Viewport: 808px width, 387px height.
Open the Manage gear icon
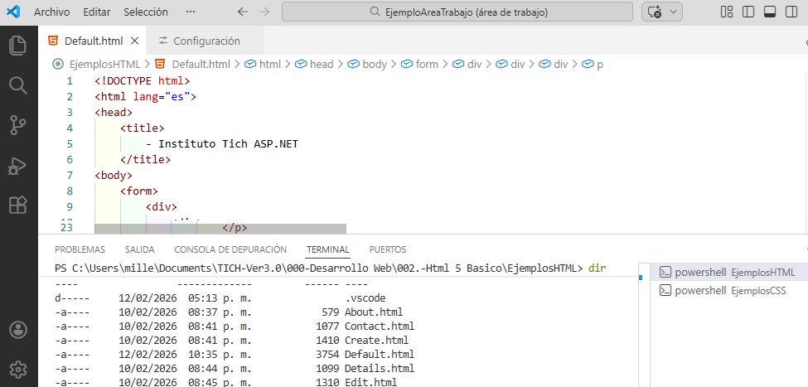coord(17,369)
